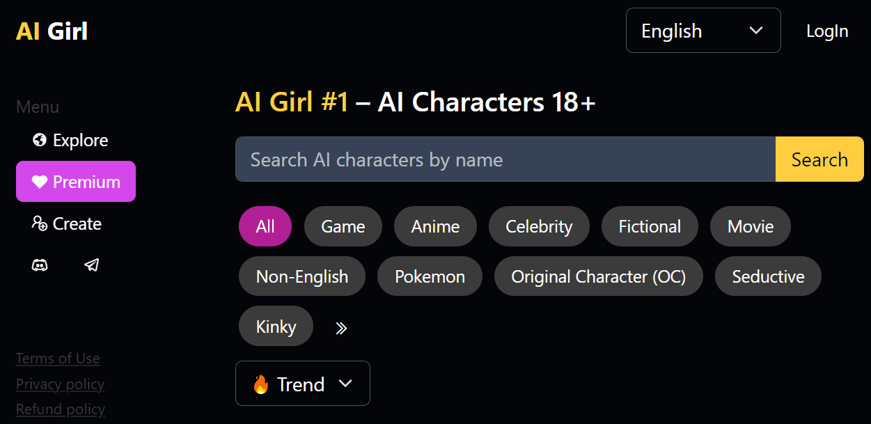
Task: Click the AI Girl logo
Action: pyautogui.click(x=52, y=31)
